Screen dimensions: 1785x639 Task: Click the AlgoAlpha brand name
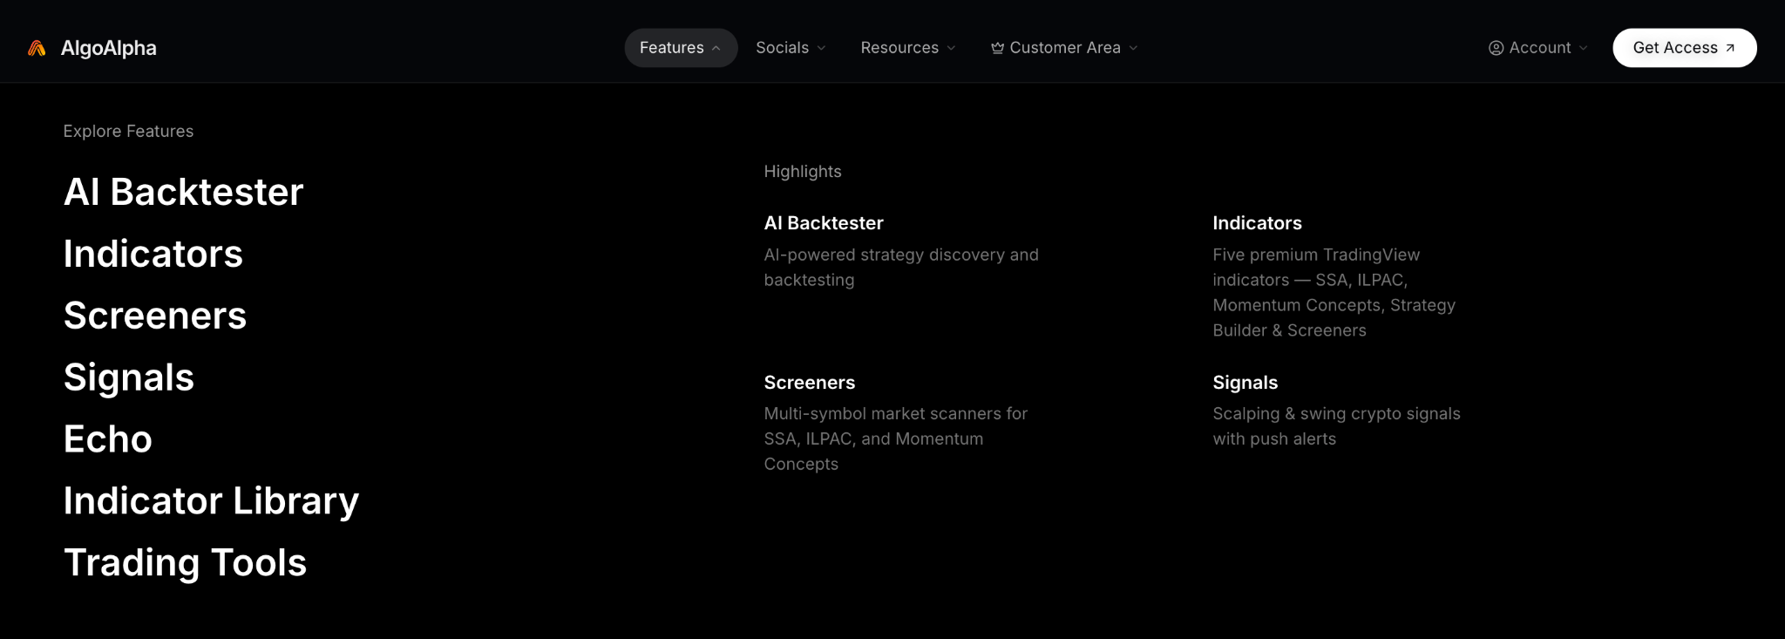coord(109,48)
